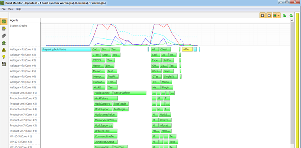Select the 'Preparing build tasks' bar

click(66, 49)
